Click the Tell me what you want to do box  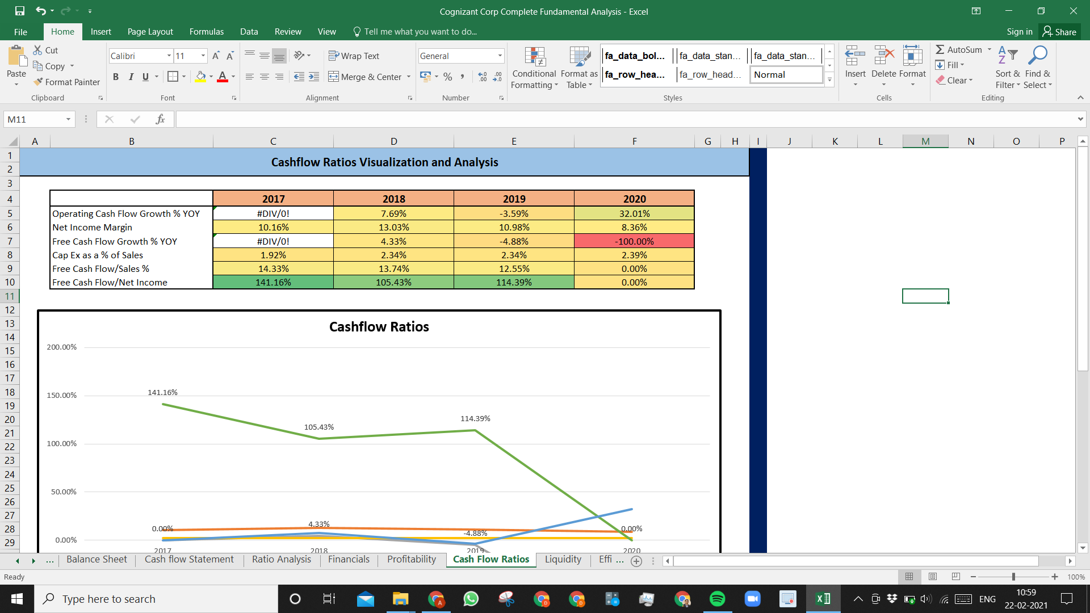415,32
